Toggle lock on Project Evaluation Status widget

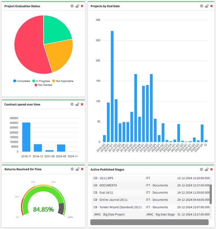click(x=77, y=6)
